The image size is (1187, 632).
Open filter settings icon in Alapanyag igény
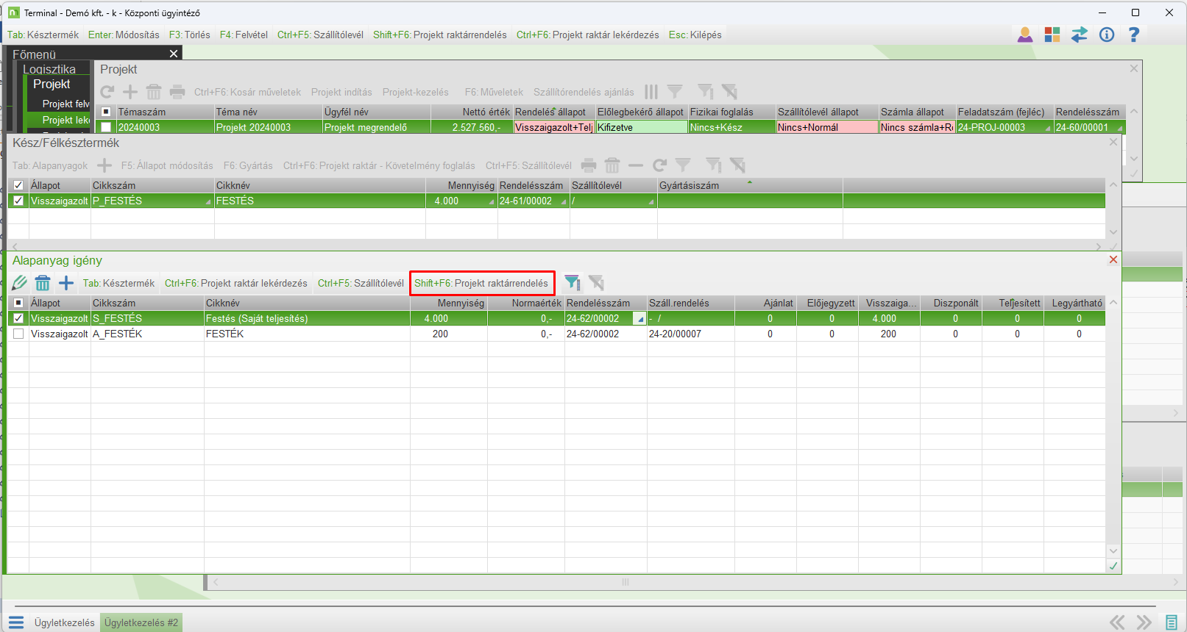(573, 283)
